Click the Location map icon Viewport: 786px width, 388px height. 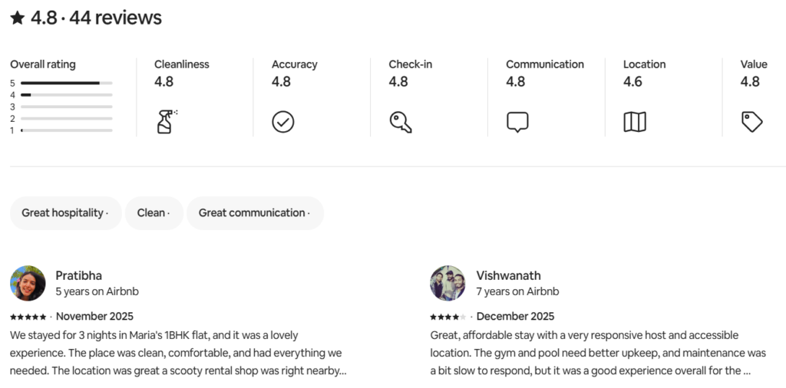point(635,122)
